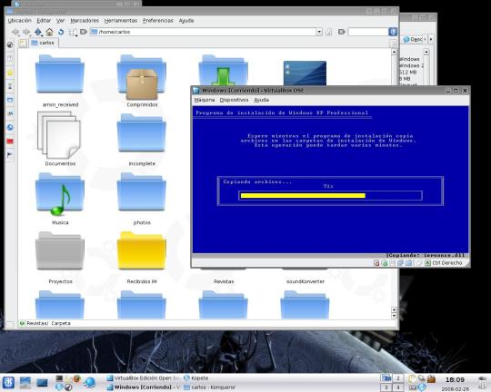Click the search bar clear icon in Konqueror
The width and height of the screenshot is (491, 392).
(342, 32)
